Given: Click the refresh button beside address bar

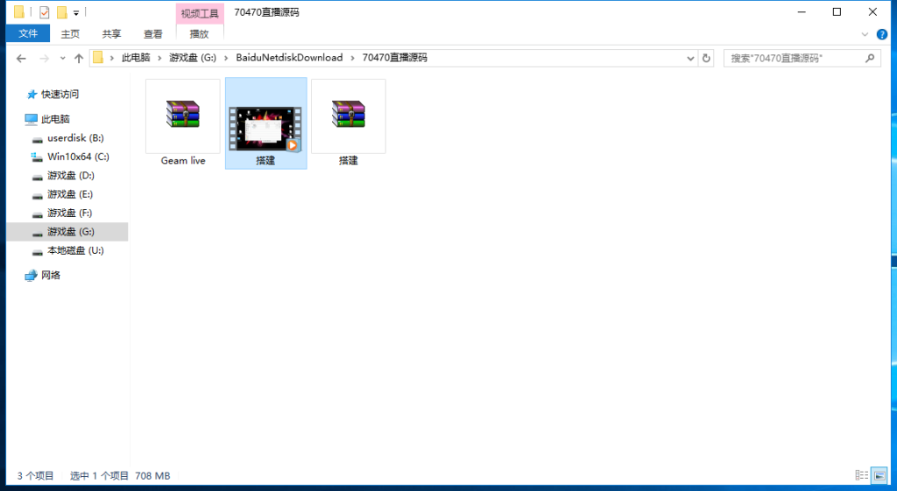Looking at the screenshot, I should click(706, 59).
